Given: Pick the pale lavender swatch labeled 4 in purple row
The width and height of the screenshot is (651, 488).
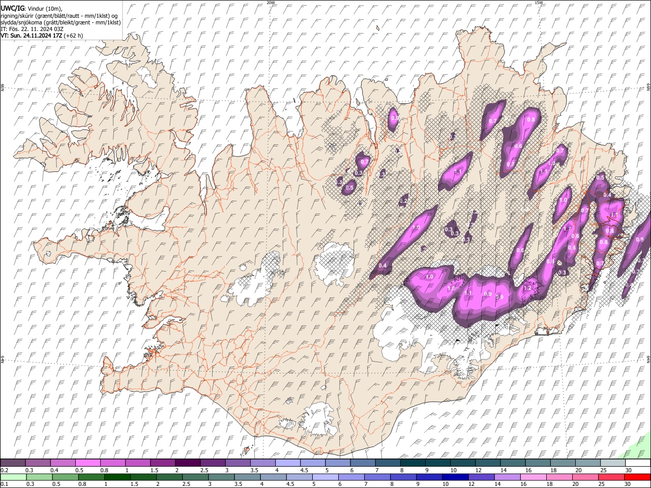Looking at the screenshot, I should 287,463.
